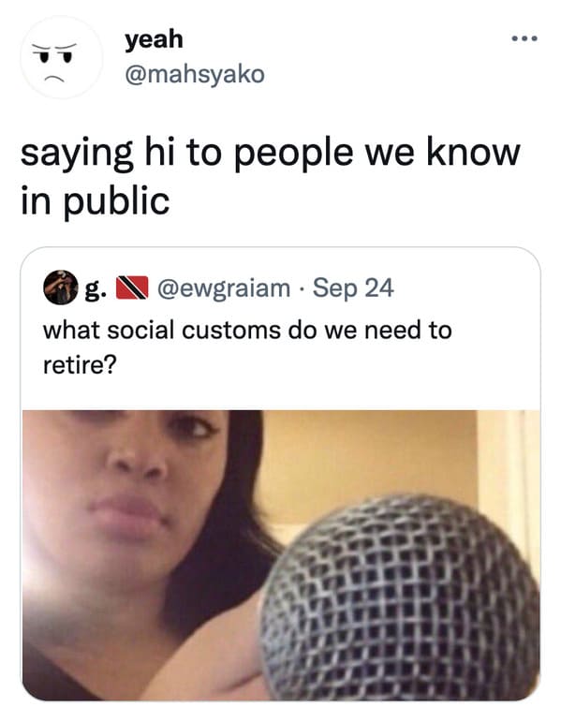The height and width of the screenshot is (722, 561).
Task: Click the microphone head in the photo
Action: [x=400, y=598]
